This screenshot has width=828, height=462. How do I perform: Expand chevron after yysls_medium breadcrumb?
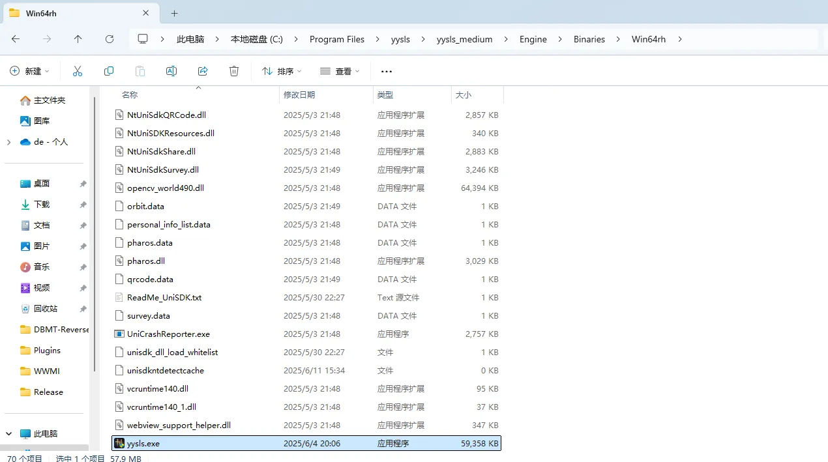tap(507, 39)
